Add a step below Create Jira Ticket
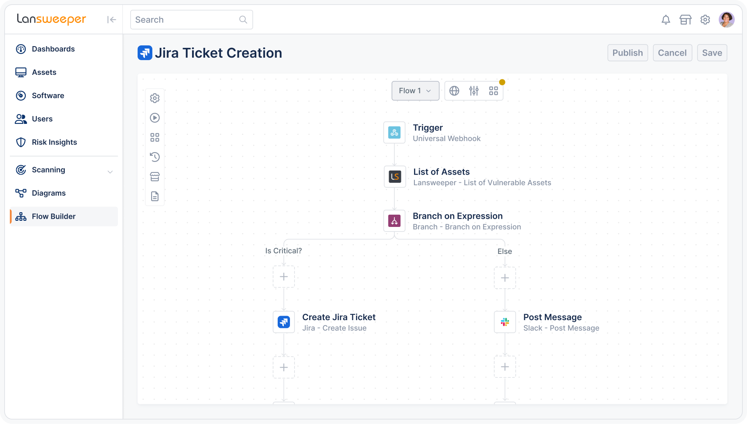 284,368
